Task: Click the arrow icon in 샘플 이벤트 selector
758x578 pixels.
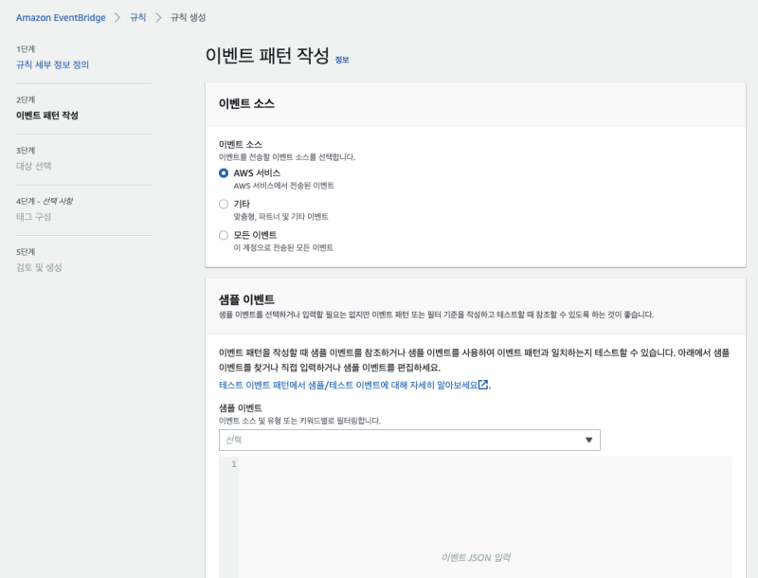Action: point(588,441)
